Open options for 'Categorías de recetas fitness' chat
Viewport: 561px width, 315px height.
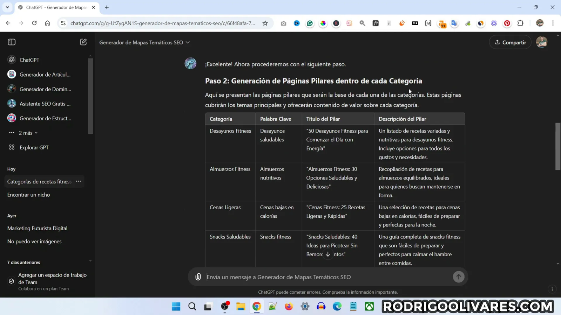click(x=79, y=181)
